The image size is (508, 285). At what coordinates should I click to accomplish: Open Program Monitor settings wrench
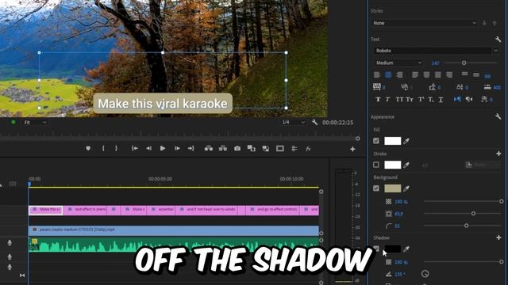[x=314, y=122]
